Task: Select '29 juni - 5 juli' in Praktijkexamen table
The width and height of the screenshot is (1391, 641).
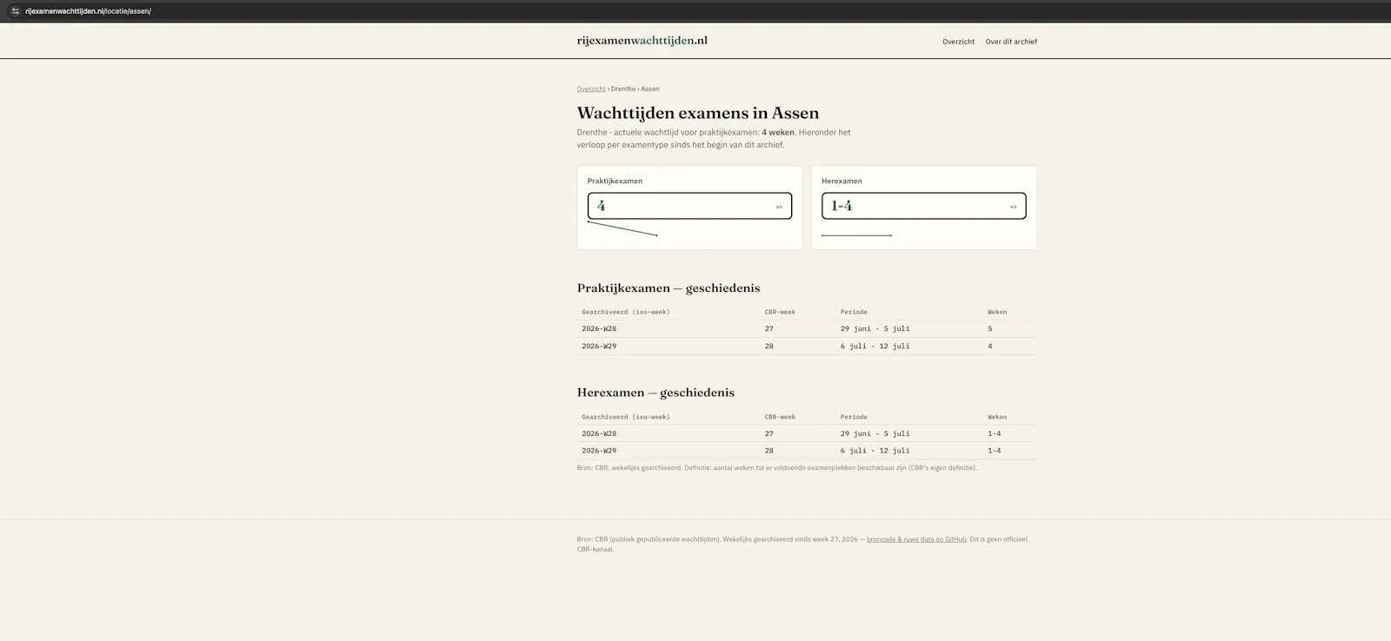Action: point(875,329)
